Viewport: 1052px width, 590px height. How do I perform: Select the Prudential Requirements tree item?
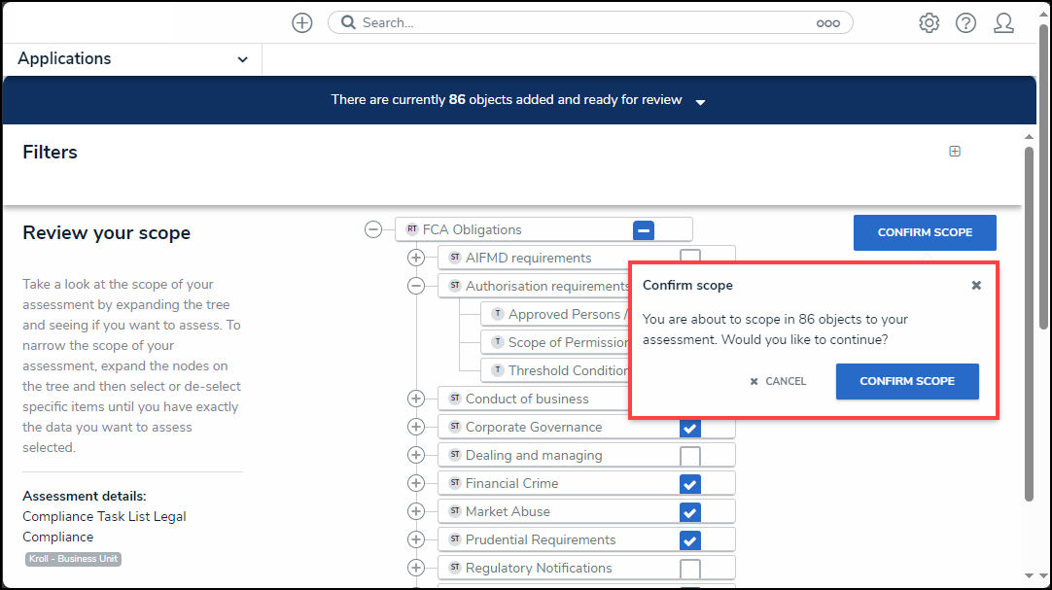coord(541,539)
